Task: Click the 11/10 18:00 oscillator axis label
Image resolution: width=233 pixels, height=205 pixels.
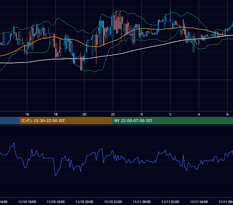Action: (x=56, y=202)
